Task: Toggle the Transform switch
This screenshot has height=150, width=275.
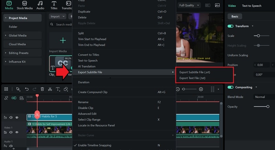Action: (230, 26)
